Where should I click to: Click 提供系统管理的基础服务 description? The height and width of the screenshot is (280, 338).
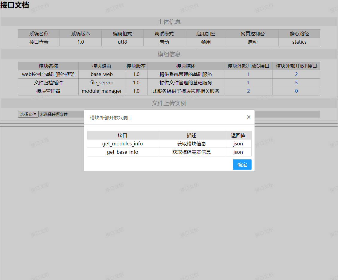coord(186,74)
